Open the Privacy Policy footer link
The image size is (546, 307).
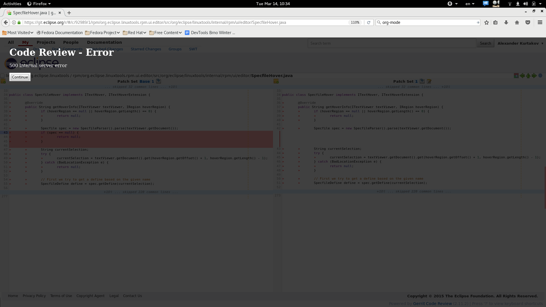(x=34, y=296)
